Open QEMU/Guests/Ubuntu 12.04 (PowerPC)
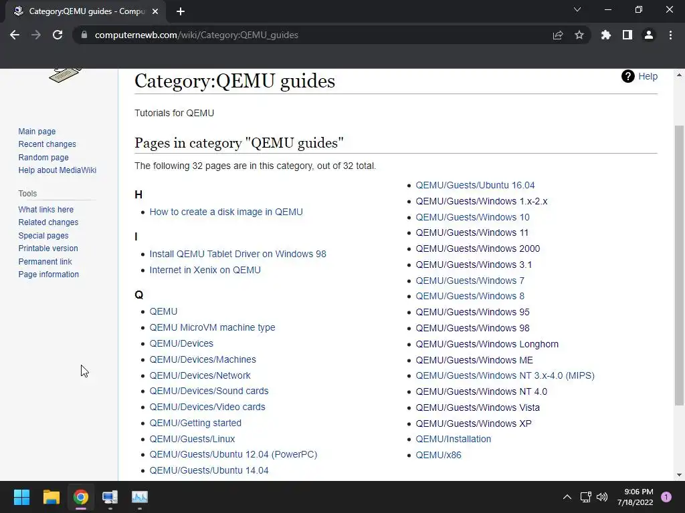Screen dimensions: 685x513 233,454
